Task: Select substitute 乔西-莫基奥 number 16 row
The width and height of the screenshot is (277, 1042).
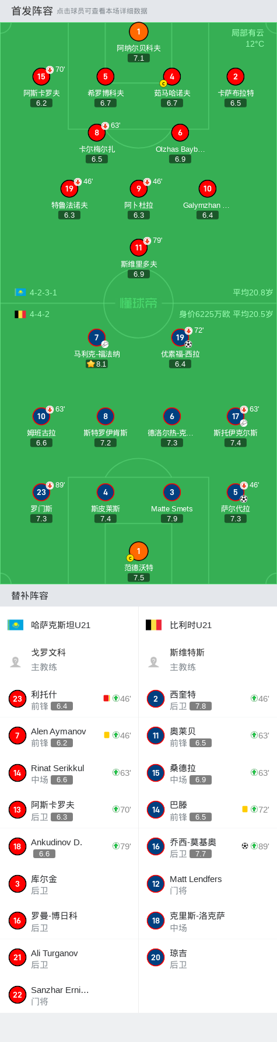Action: [x=208, y=846]
